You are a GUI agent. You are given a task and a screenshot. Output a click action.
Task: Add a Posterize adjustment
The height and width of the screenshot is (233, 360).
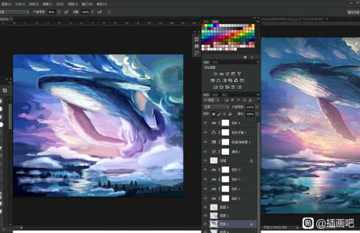point(222,87)
